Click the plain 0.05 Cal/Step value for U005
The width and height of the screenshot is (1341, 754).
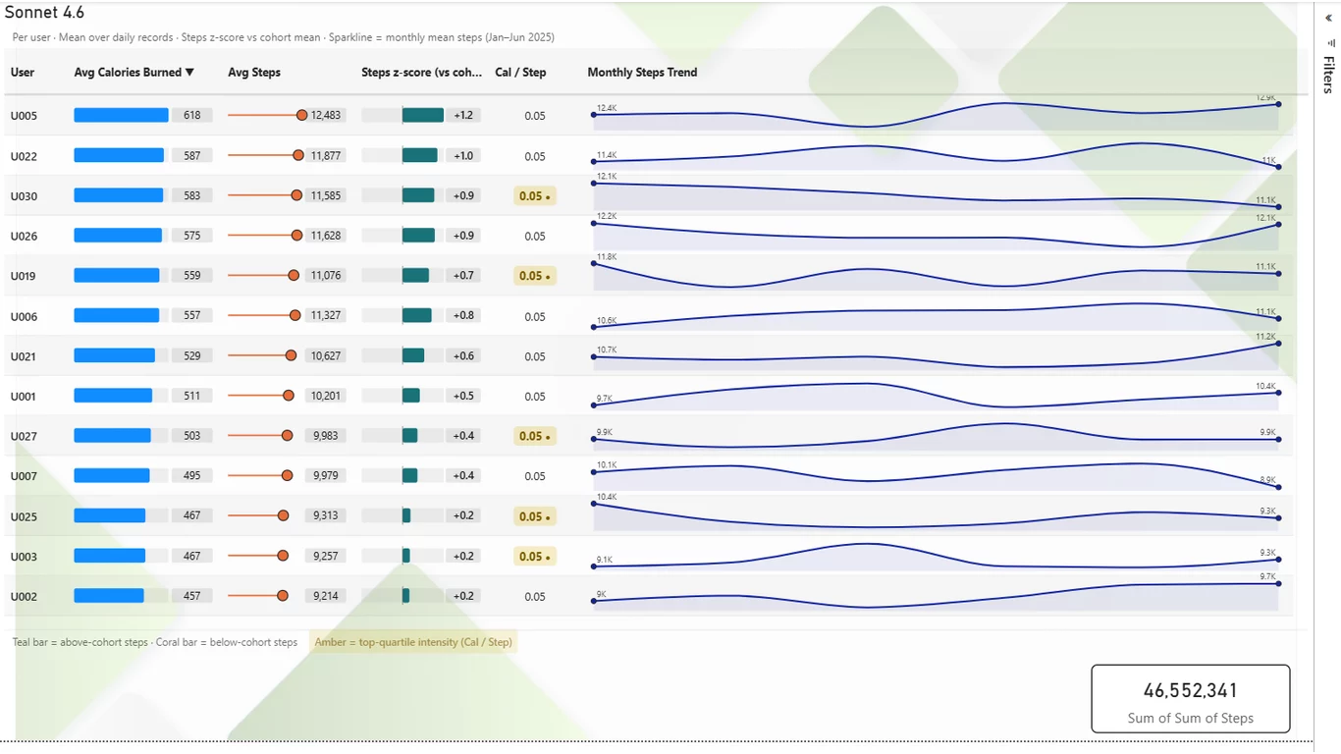pos(535,116)
